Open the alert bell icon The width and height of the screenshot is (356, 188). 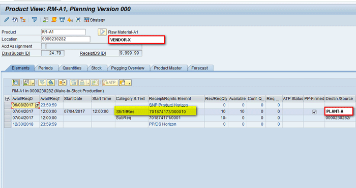(70, 20)
